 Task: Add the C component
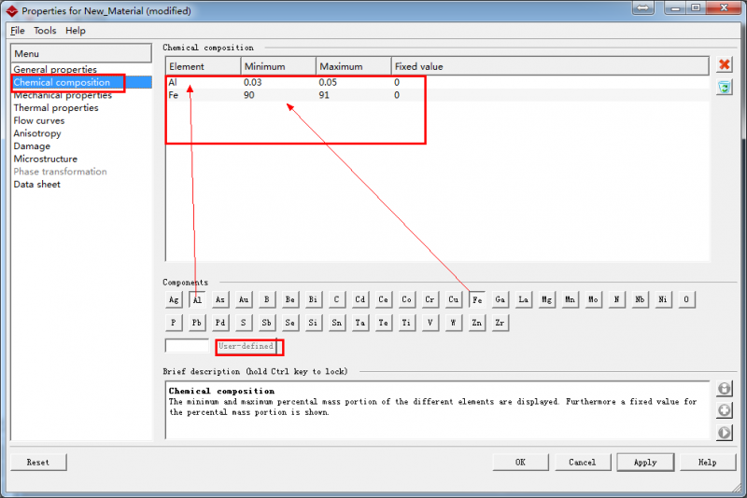[336, 299]
